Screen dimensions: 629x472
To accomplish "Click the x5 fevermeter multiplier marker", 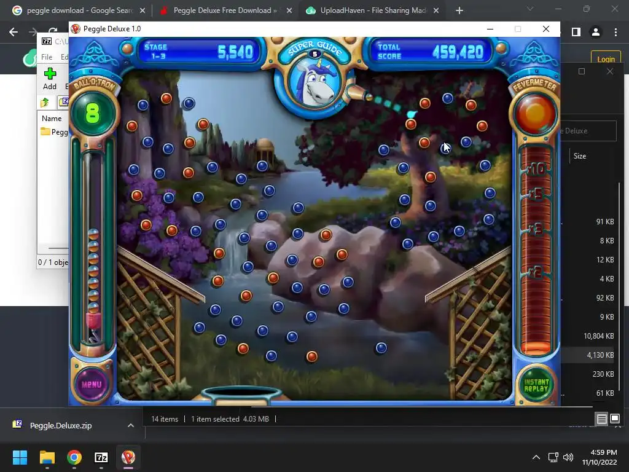I will [x=536, y=195].
